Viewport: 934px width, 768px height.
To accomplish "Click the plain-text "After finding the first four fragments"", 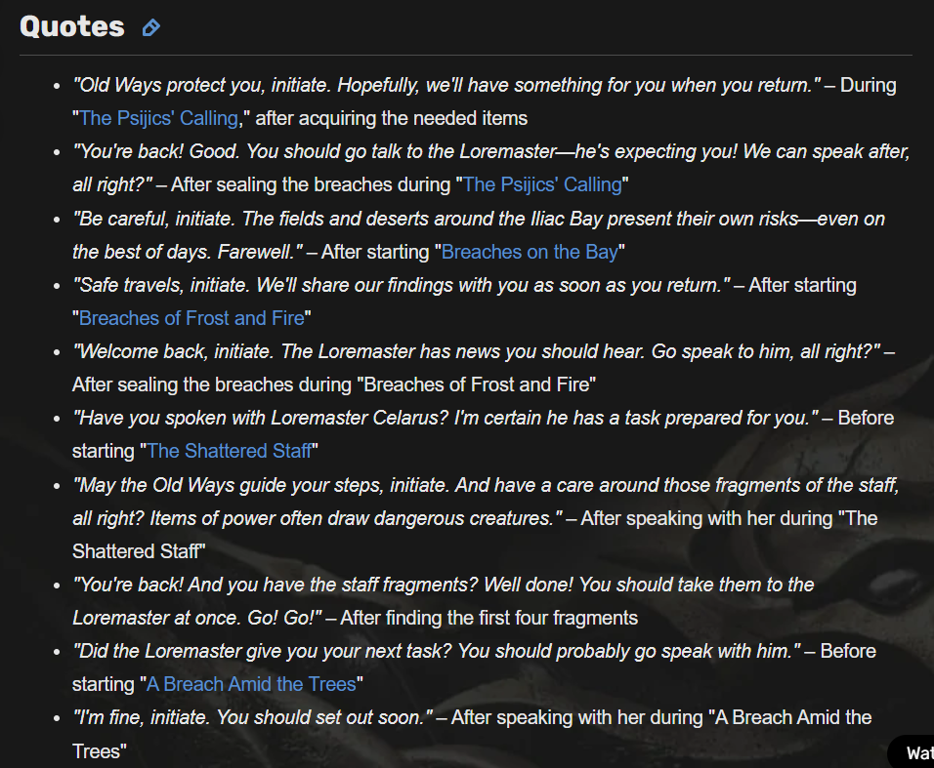I will [489, 618].
